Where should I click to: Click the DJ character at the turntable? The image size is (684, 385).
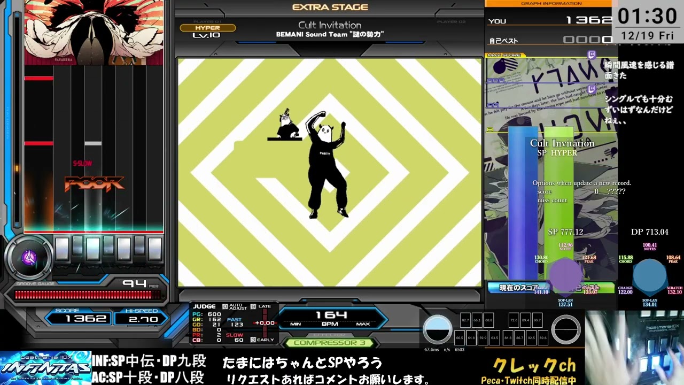[x=285, y=125]
